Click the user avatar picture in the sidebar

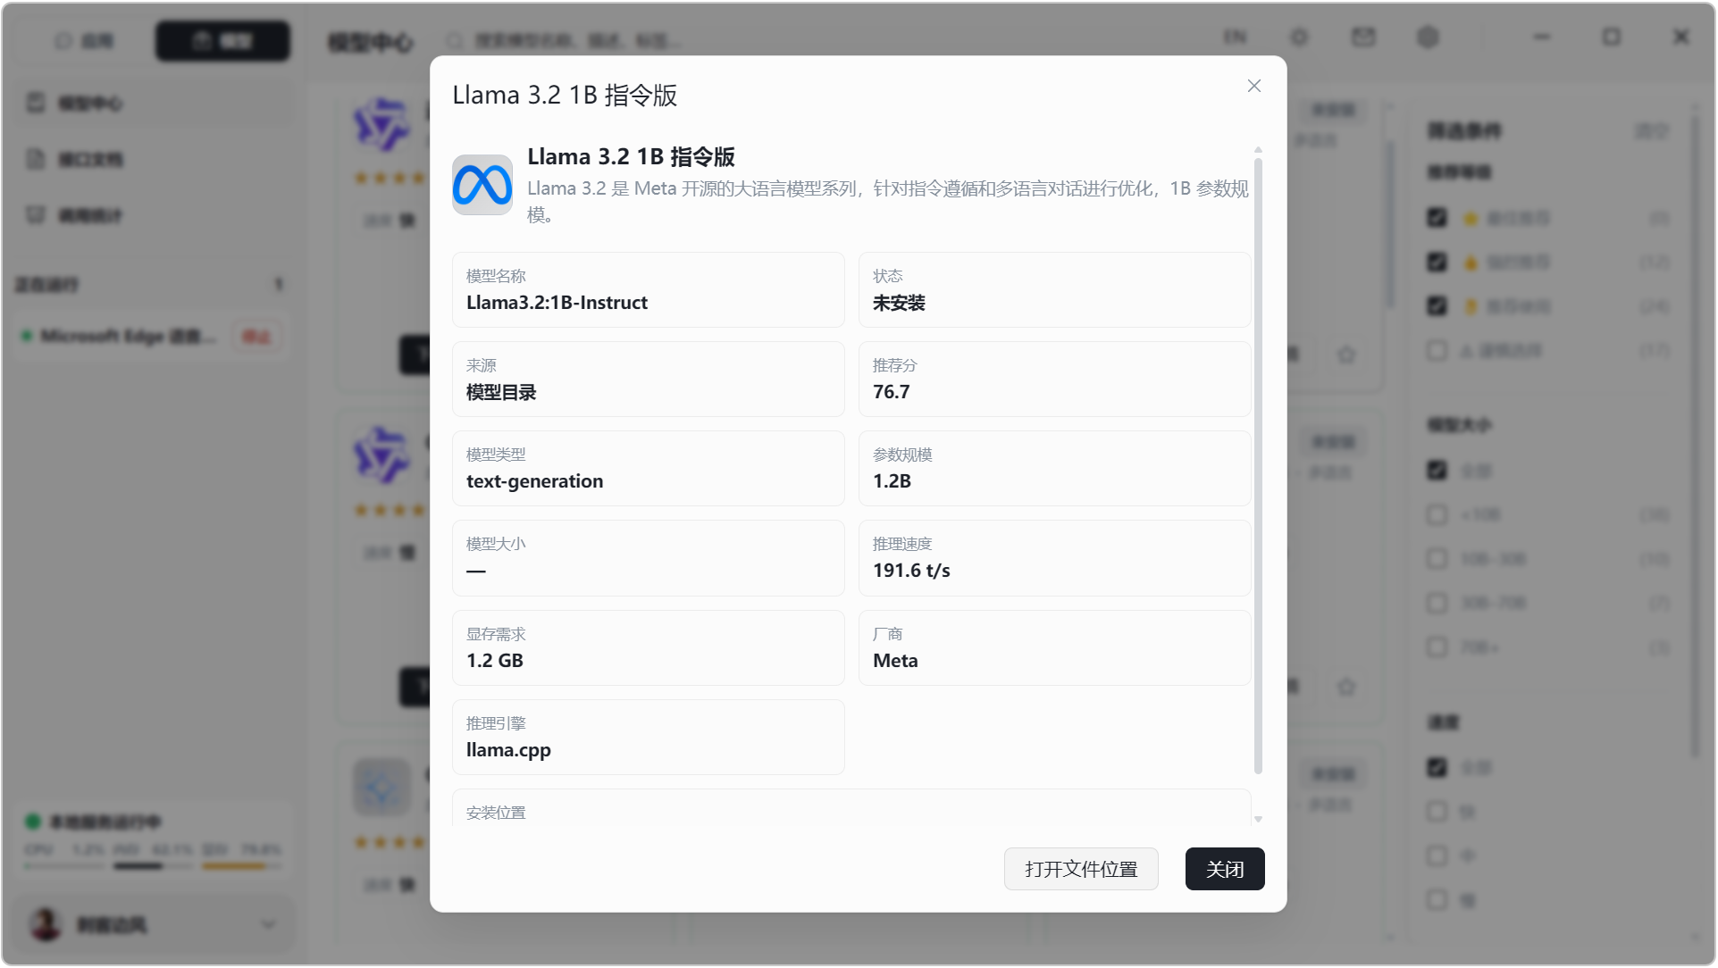[x=46, y=925]
